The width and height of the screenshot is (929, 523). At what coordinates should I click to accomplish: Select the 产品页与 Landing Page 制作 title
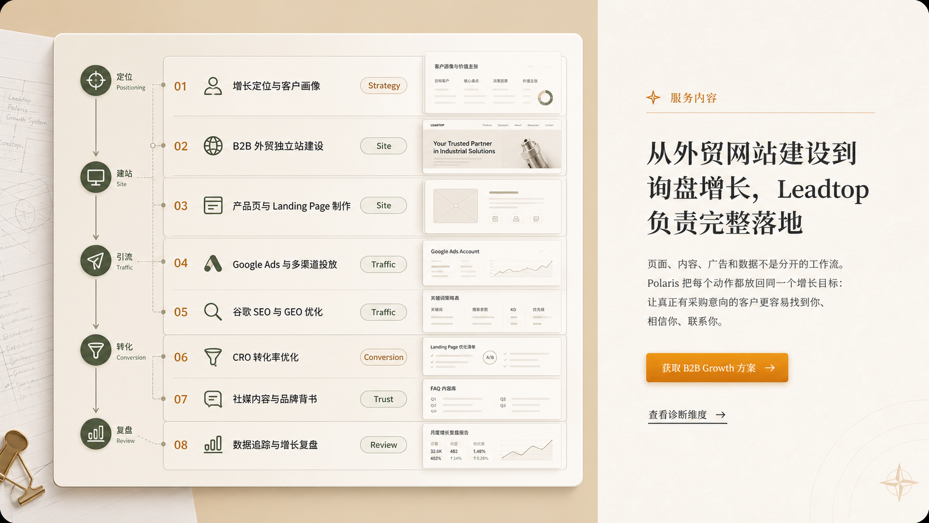tap(292, 206)
